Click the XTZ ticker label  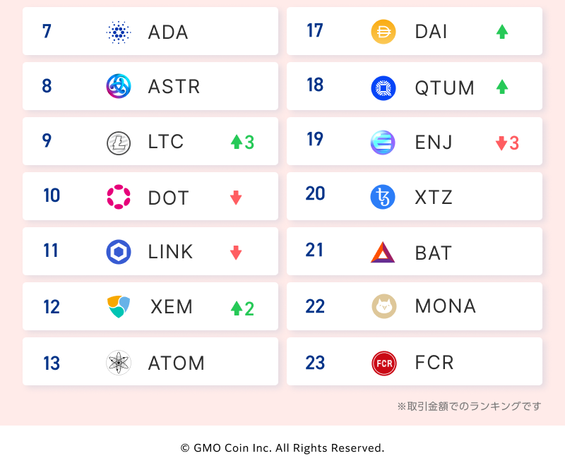(434, 198)
